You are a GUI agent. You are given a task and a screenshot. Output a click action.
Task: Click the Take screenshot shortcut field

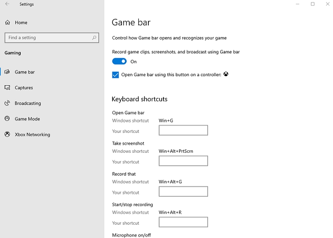pyautogui.click(x=183, y=161)
